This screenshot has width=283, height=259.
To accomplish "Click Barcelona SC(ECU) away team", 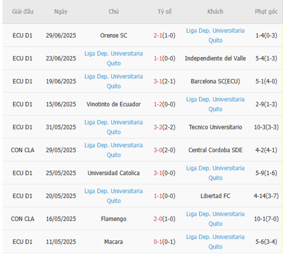I will click(215, 81).
